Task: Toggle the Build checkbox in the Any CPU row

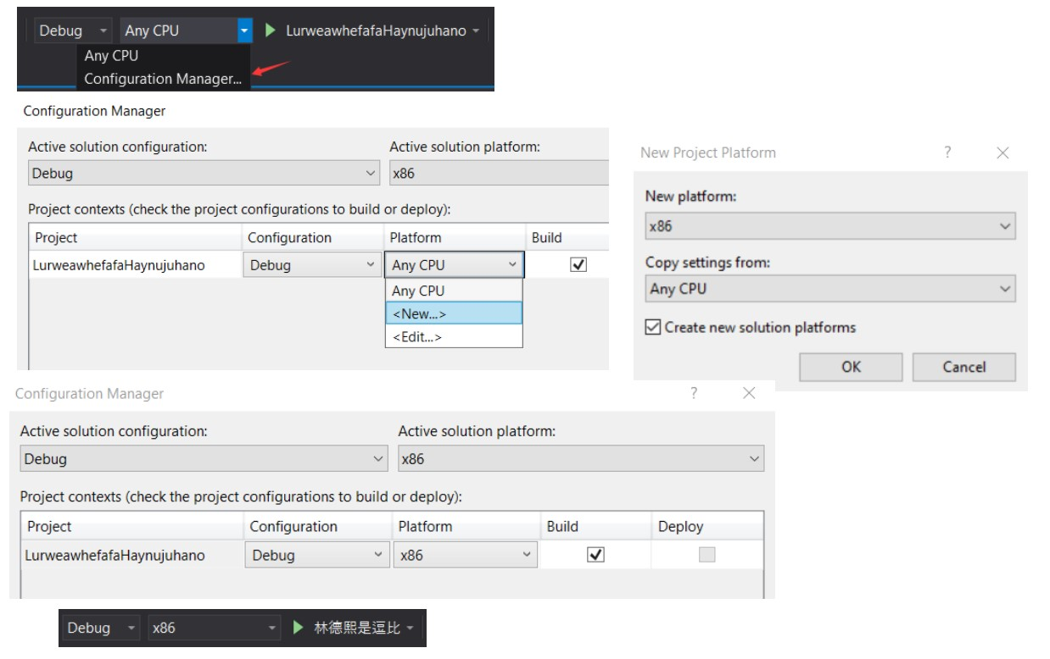Action: 579,265
